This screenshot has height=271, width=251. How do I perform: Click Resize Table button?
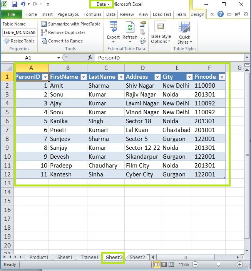(19, 41)
